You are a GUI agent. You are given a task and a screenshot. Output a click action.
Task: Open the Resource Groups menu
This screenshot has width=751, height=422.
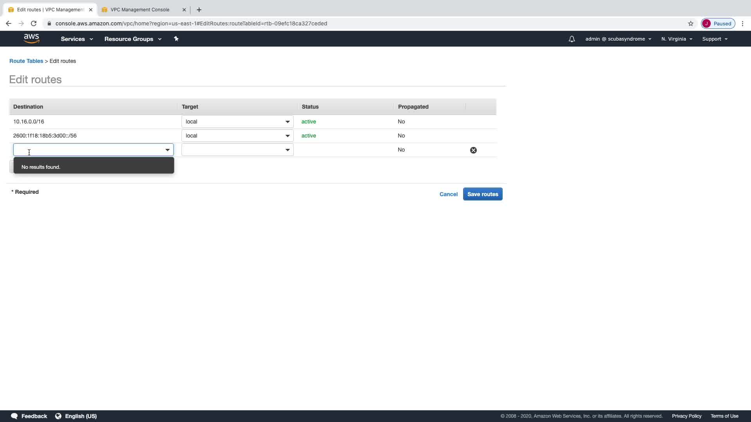pyautogui.click(x=133, y=39)
